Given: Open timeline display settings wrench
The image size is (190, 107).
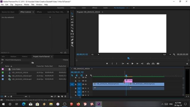Looking at the screenshot, I should (91, 75).
